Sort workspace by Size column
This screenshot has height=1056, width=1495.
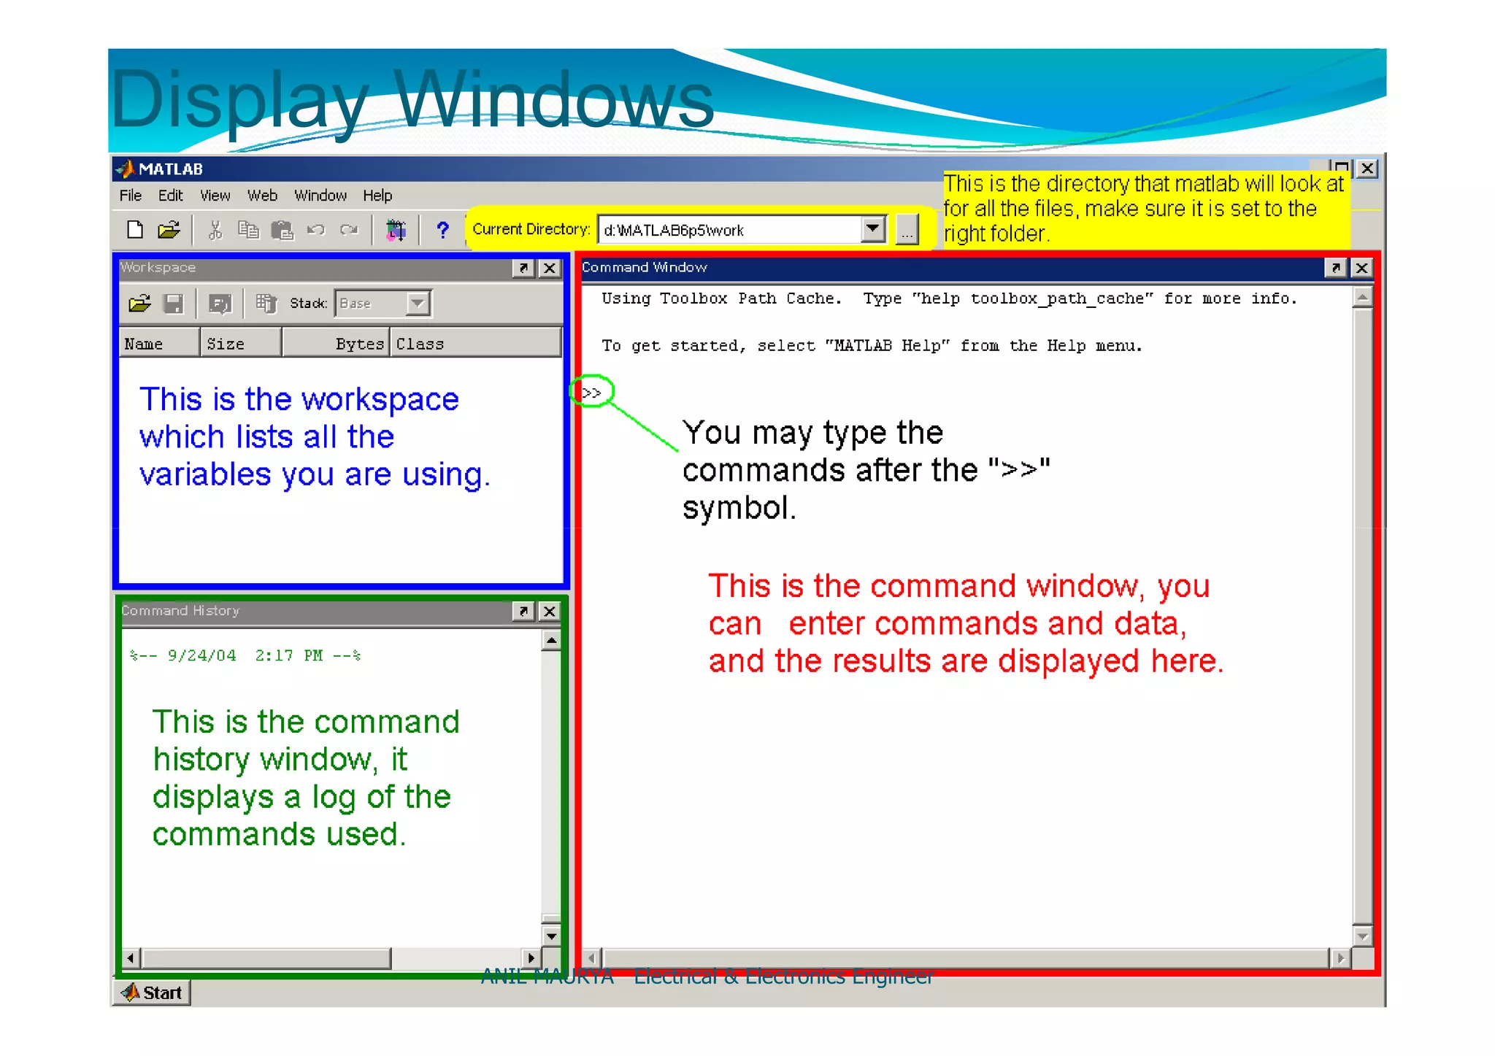click(x=241, y=343)
